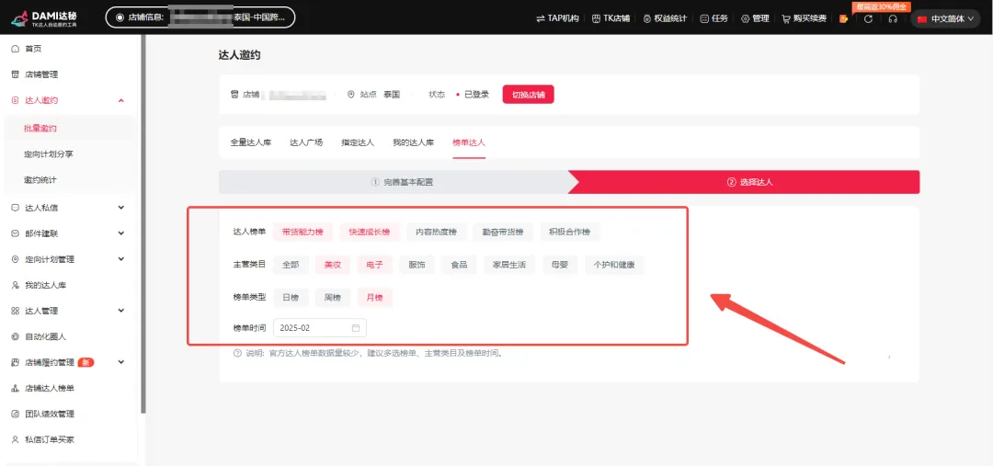Click the orange commission rebate icon
Image resolution: width=993 pixels, height=466 pixels.
tap(843, 19)
